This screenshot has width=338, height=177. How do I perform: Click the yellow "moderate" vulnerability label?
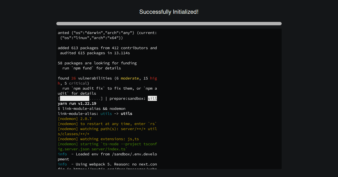click(130, 78)
